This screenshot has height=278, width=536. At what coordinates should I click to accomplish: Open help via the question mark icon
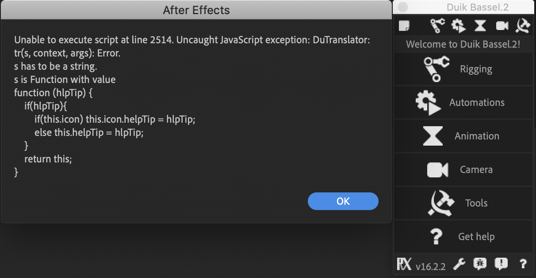(523, 265)
